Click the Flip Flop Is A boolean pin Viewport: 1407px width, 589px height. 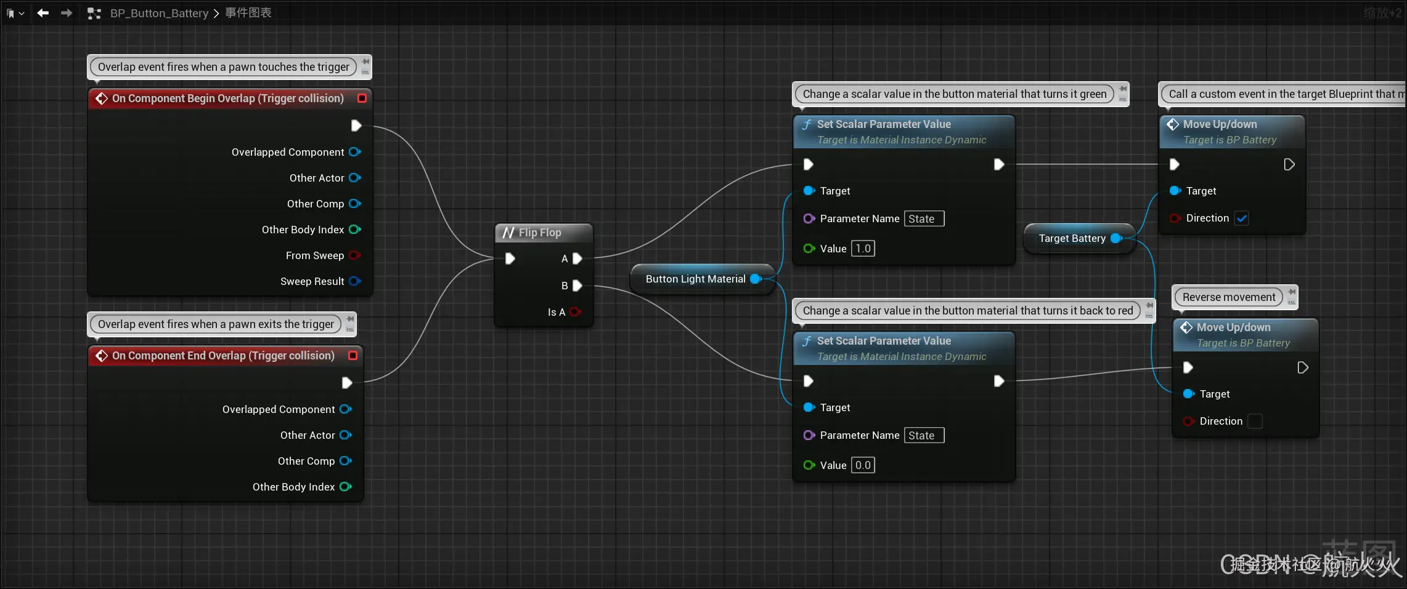point(575,312)
